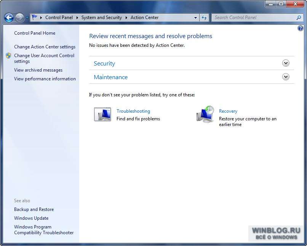
Task: Select Action Center breadcrumb segment
Action: 144,18
